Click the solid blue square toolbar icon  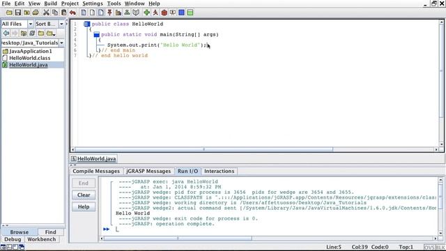181,13
